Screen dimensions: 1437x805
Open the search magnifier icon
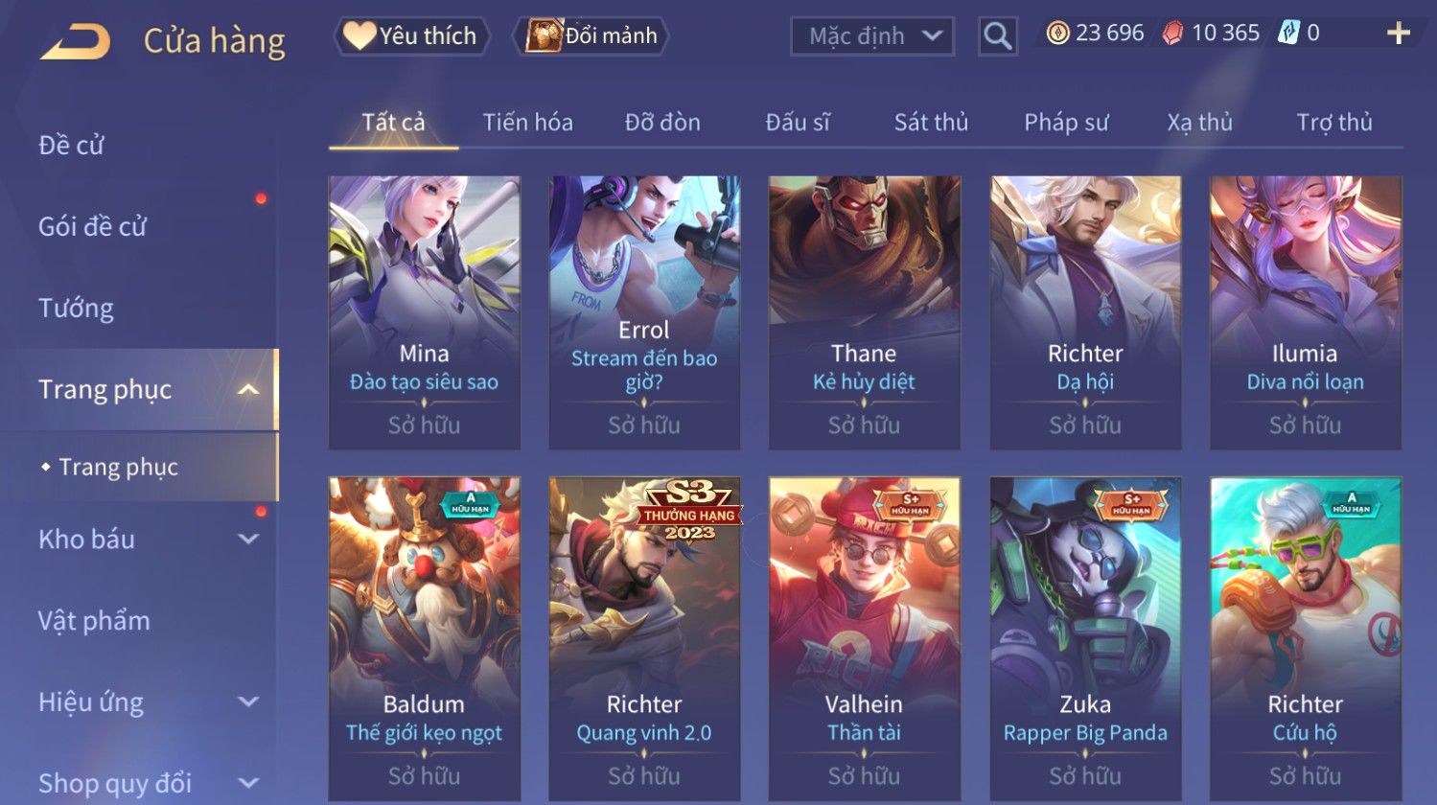click(x=997, y=36)
